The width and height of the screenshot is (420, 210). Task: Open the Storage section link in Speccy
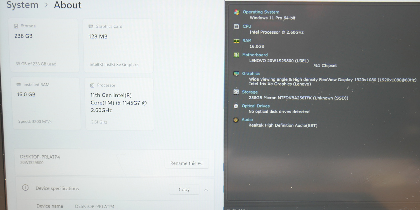click(x=250, y=92)
